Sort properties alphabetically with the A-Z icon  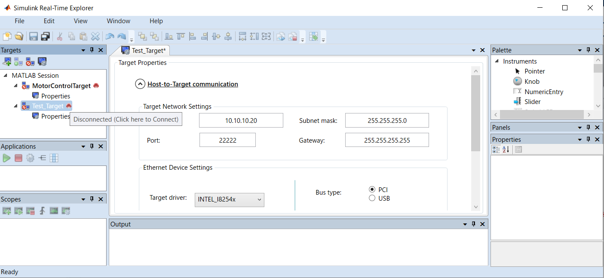click(x=506, y=149)
